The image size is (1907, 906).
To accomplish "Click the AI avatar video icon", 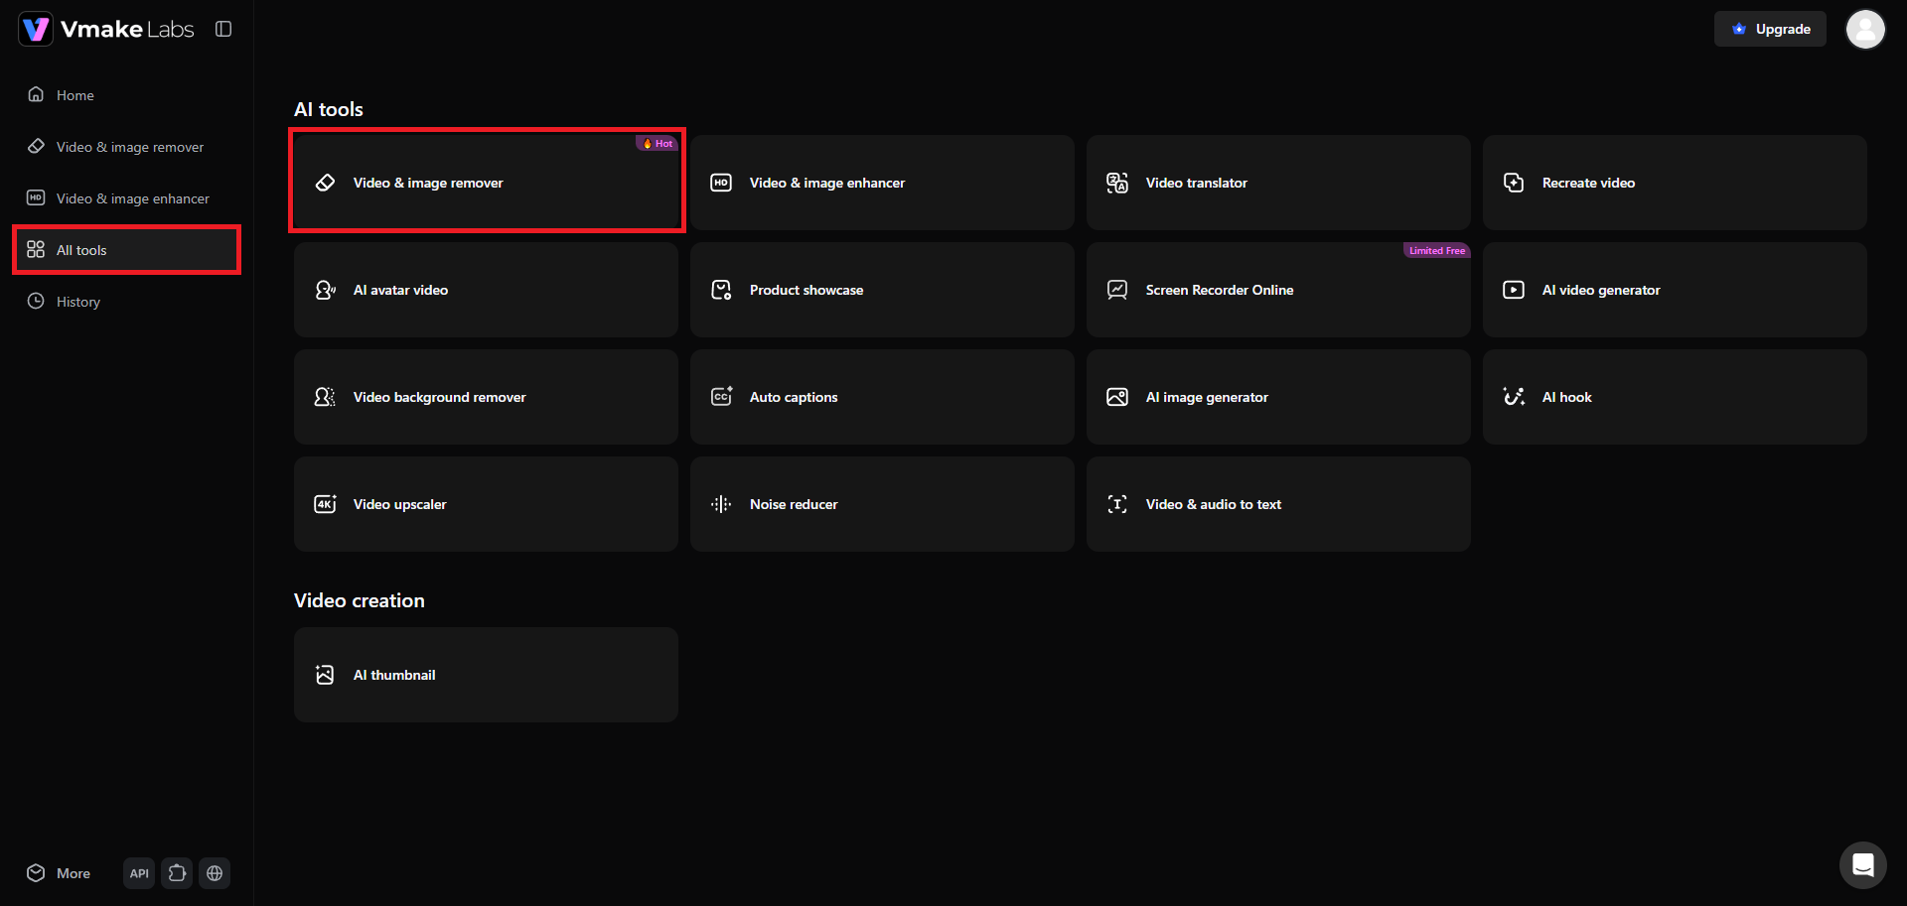I will click(325, 290).
